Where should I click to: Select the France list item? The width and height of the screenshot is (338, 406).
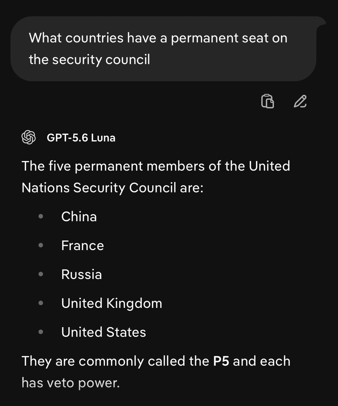[82, 245]
